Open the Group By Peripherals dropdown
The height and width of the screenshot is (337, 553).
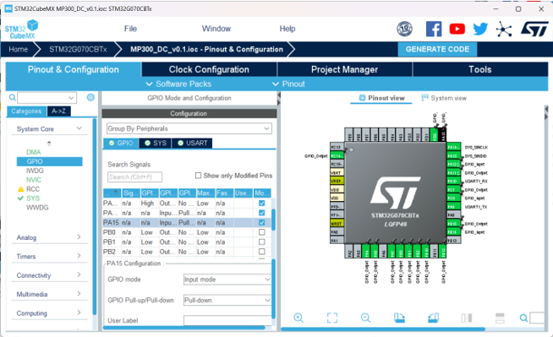[189, 128]
